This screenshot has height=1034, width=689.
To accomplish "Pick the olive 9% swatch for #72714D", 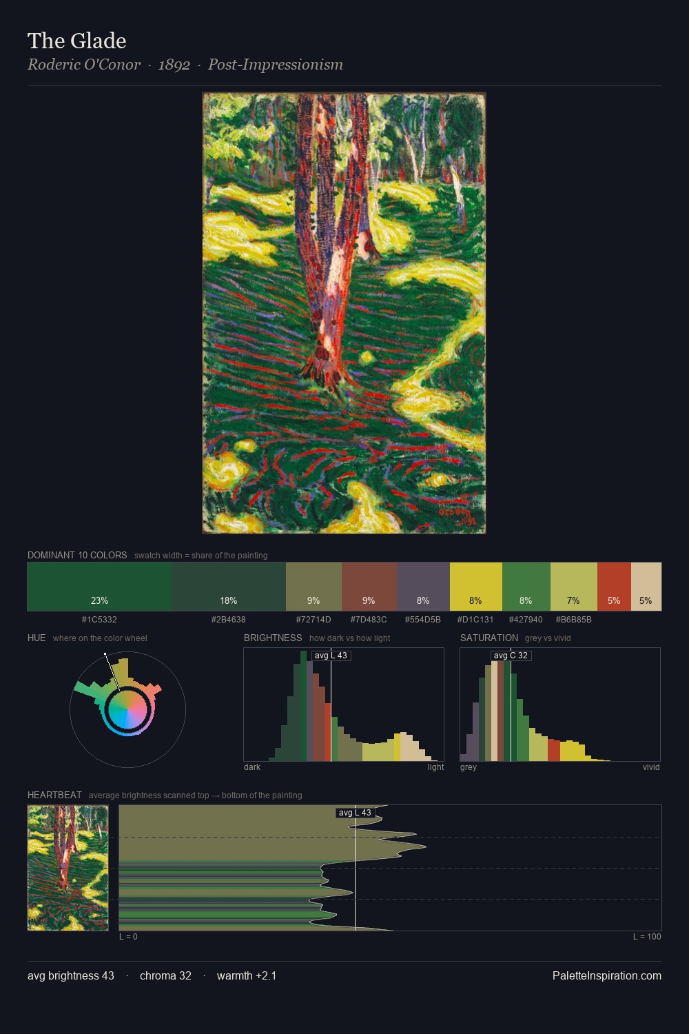I will [x=313, y=587].
